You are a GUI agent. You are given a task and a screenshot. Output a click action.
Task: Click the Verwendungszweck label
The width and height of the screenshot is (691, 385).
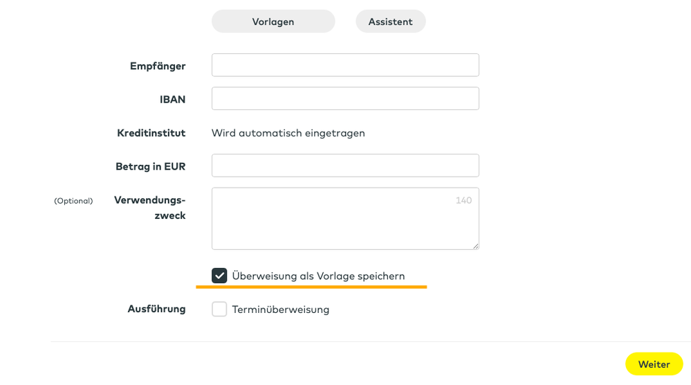150,208
